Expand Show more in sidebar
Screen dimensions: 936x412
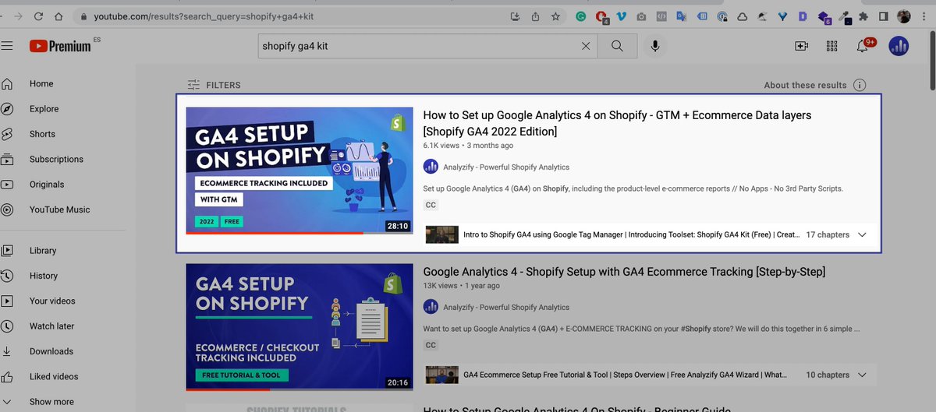tap(51, 402)
